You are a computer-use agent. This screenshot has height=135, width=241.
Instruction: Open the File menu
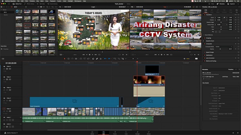tap(18, 1)
